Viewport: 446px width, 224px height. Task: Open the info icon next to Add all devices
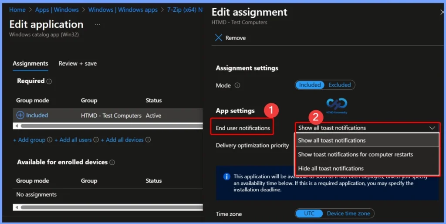[x=148, y=140]
